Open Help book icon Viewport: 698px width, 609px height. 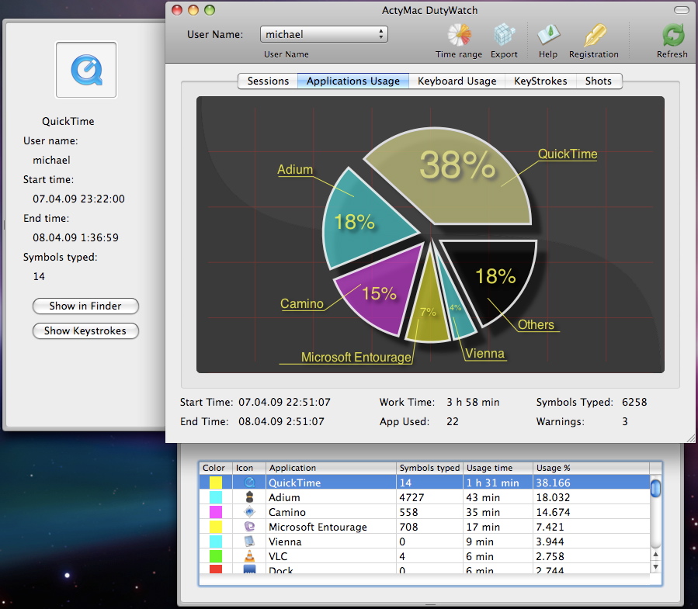548,35
